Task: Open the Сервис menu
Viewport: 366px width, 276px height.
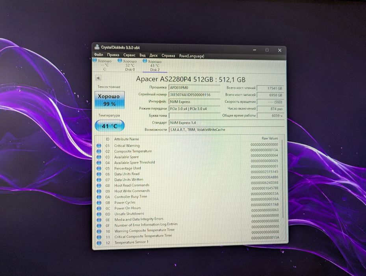Action: 129,55
